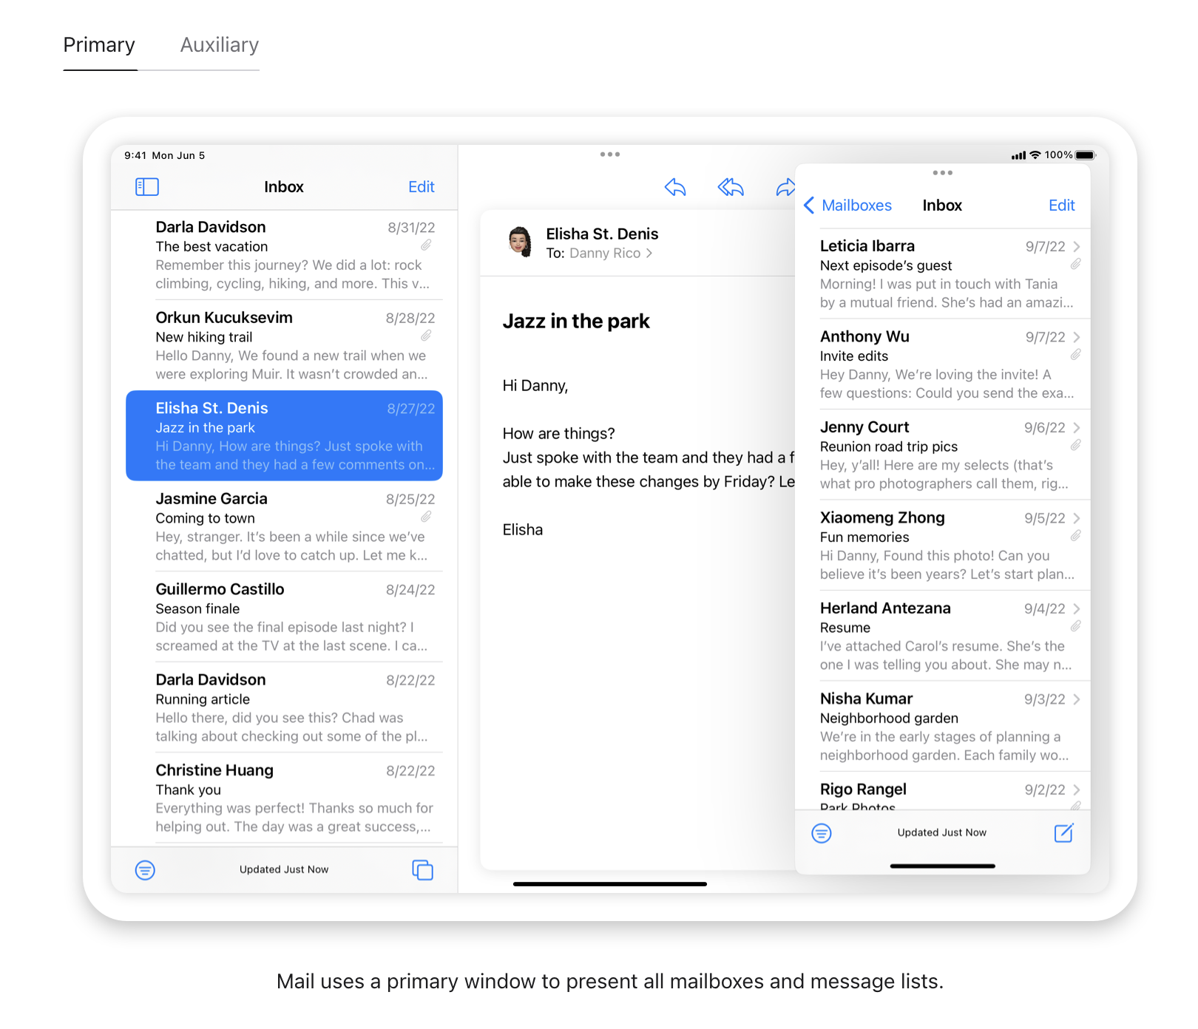The image size is (1198, 1029).
Task: Select the Primary tab
Action: [99, 45]
